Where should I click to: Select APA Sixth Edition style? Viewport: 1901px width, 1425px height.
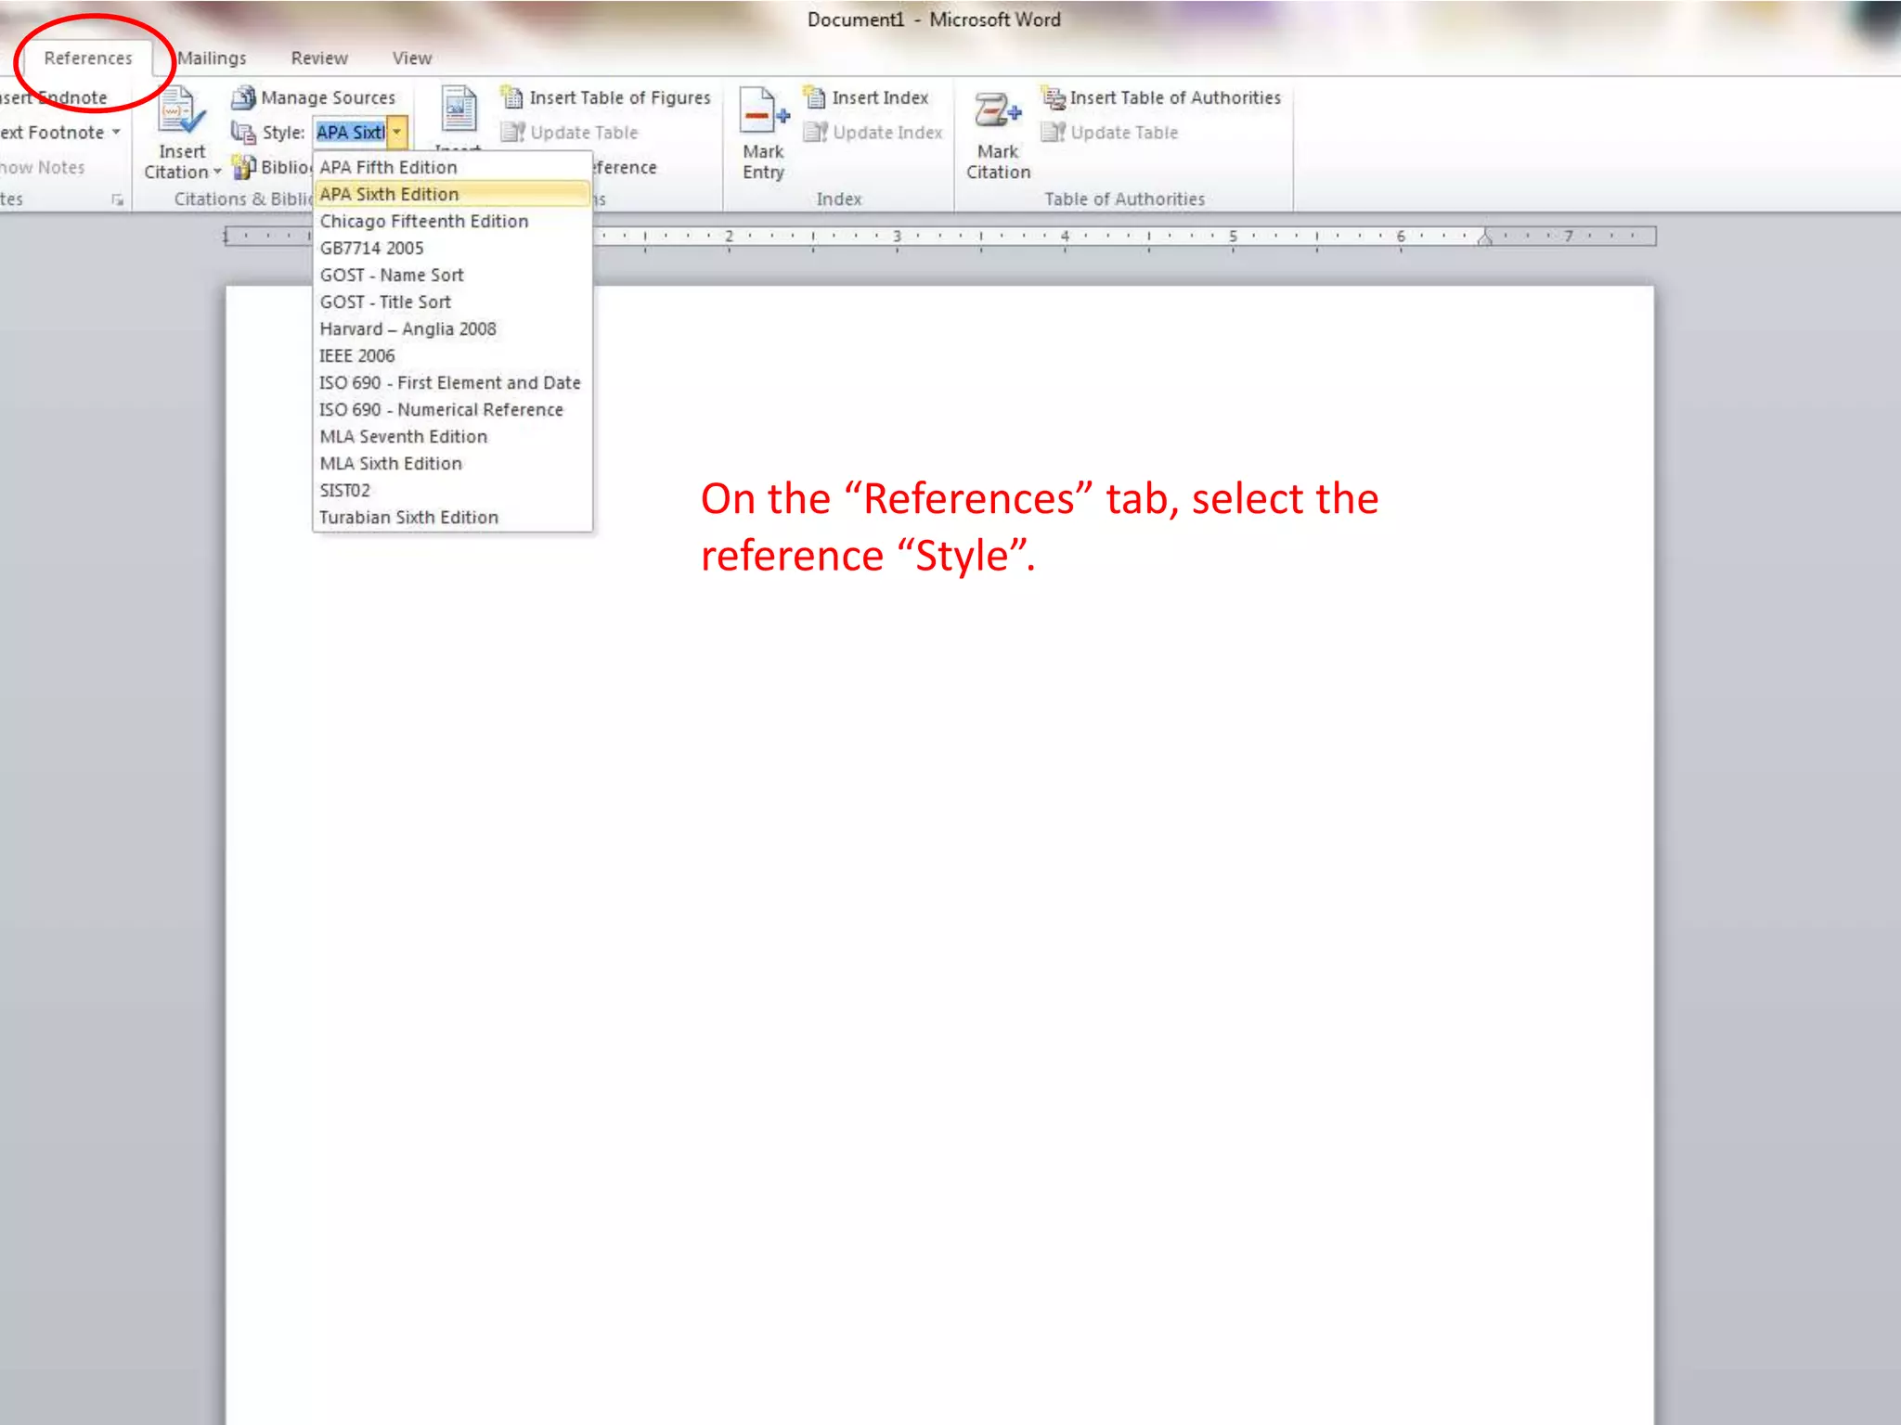452,194
